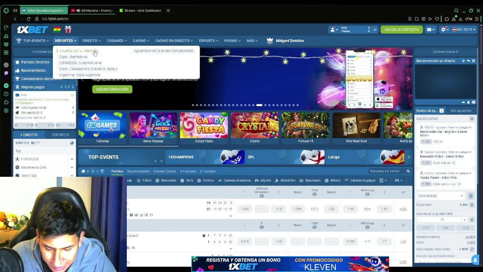
Task: Open browser sidebar settings gear
Action: point(6,110)
